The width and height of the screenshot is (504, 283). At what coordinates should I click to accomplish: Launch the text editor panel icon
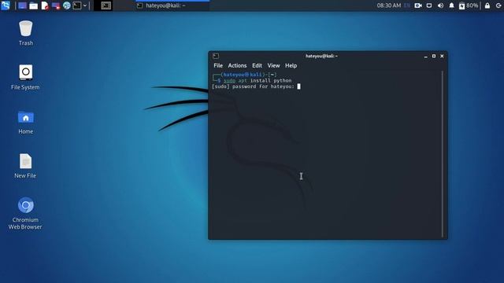pos(45,6)
